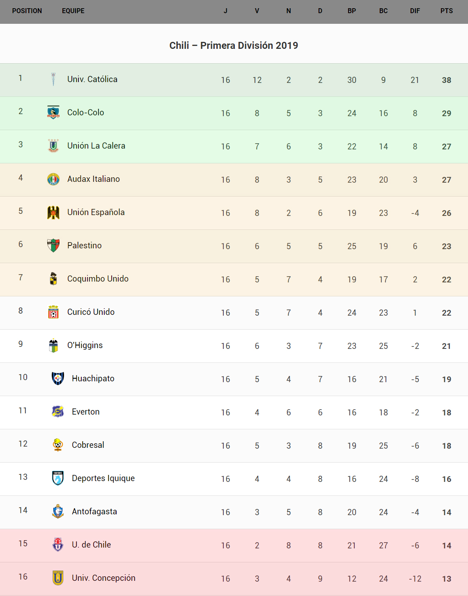Click the Univ. Católica club crest
The height and width of the screenshot is (596, 468).
click(x=53, y=79)
